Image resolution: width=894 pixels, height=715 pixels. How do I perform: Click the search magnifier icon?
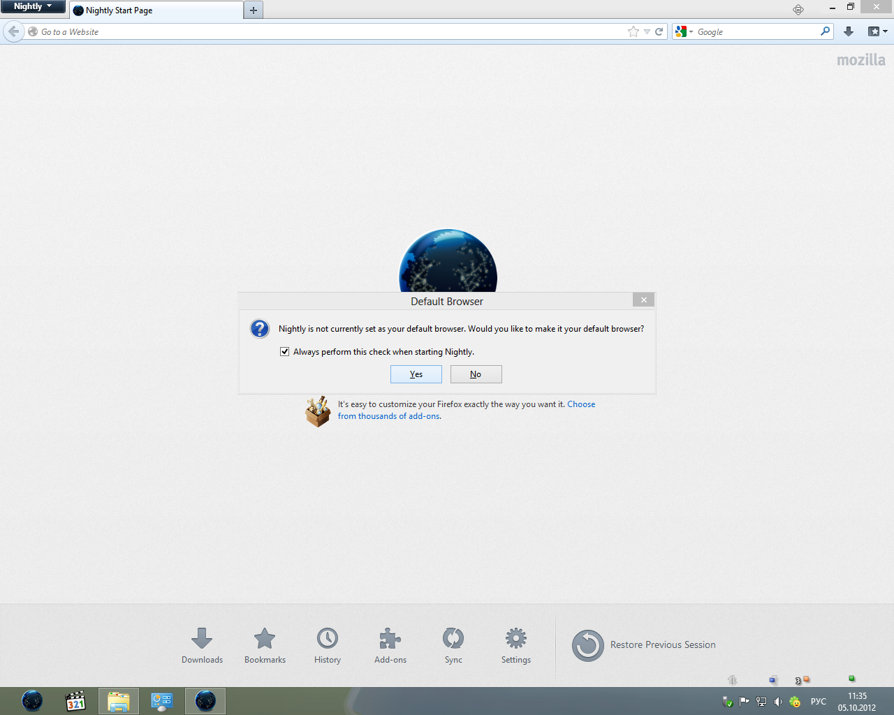coord(826,31)
